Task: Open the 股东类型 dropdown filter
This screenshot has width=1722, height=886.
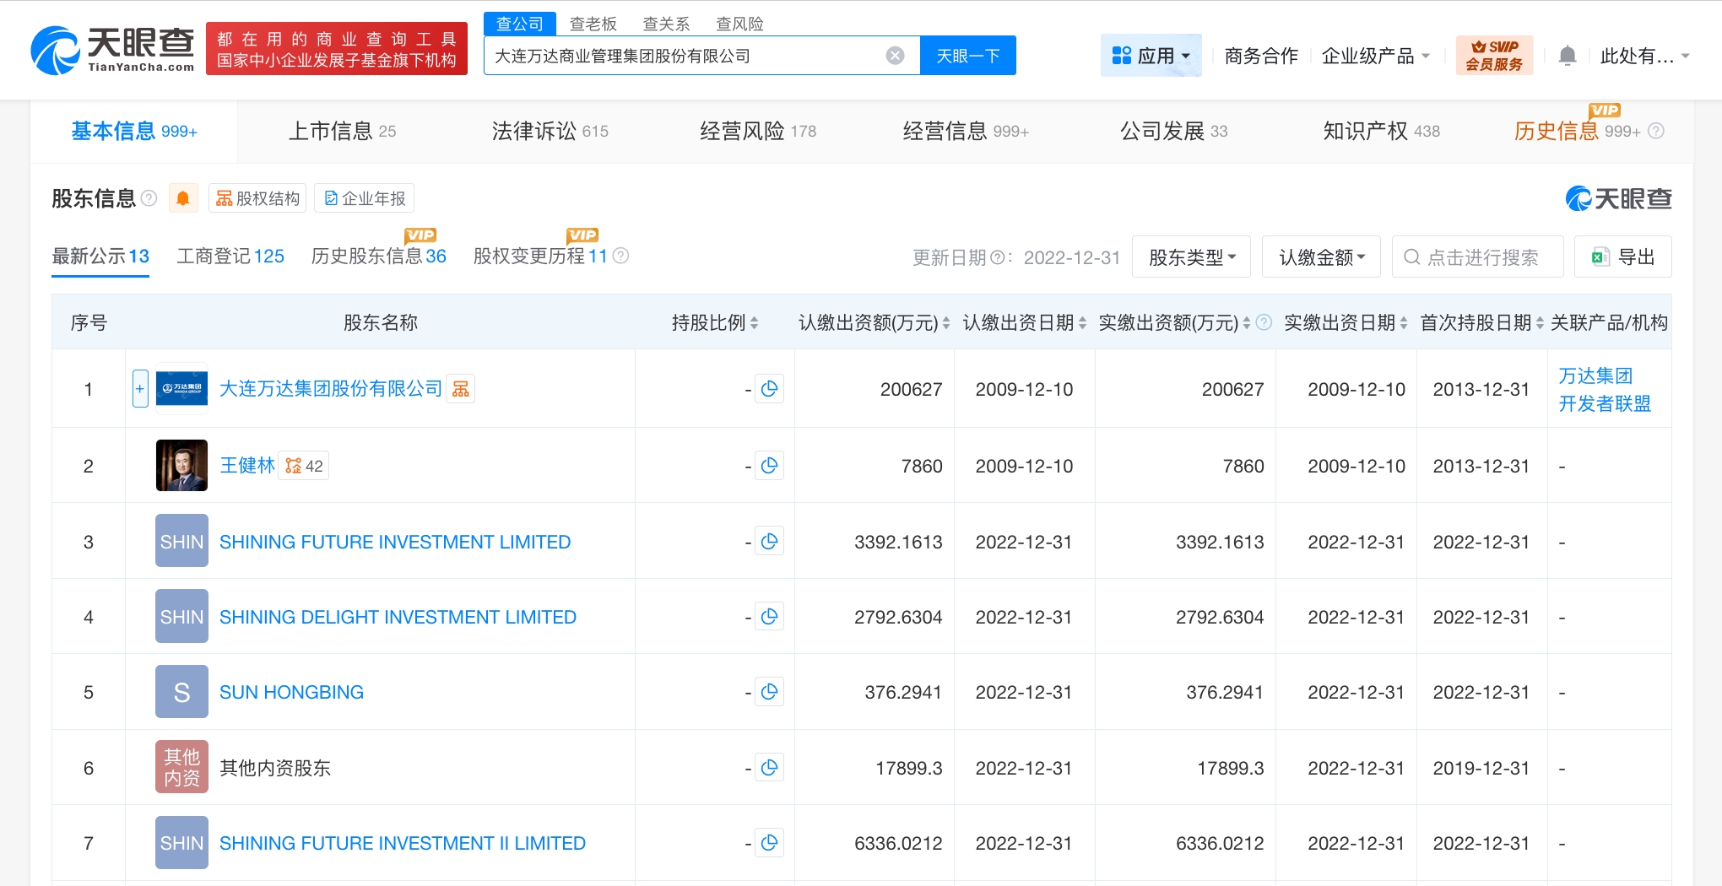Action: (1191, 257)
